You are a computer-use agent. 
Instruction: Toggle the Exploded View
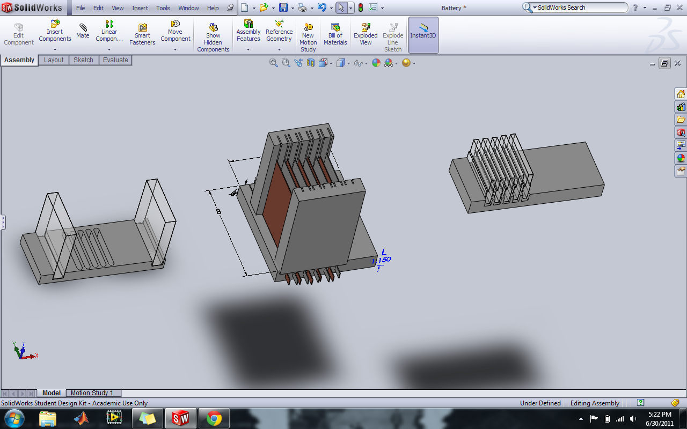[366, 34]
